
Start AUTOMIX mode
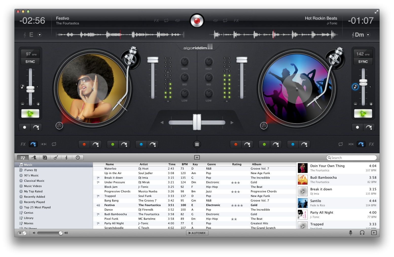pos(197,233)
